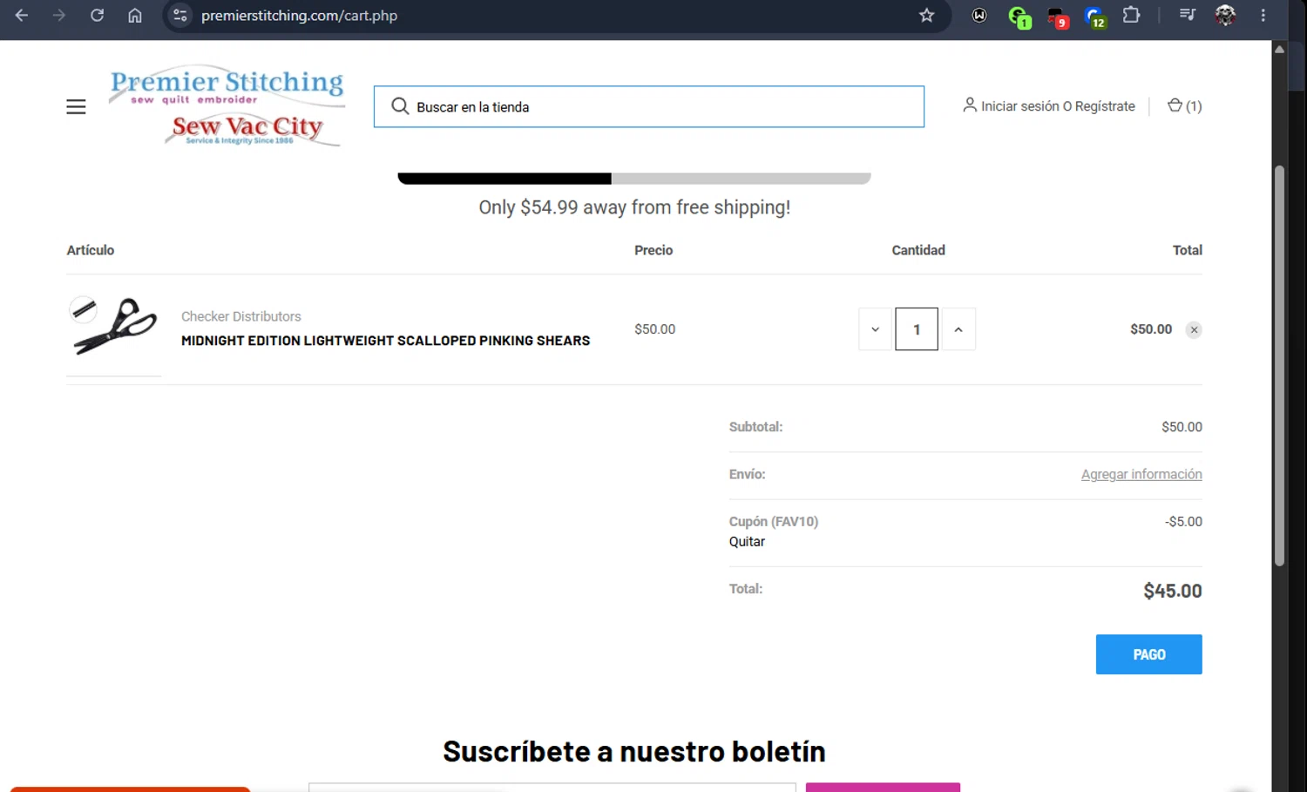
Task: Click the 'Artículo' column header
Action: [91, 250]
